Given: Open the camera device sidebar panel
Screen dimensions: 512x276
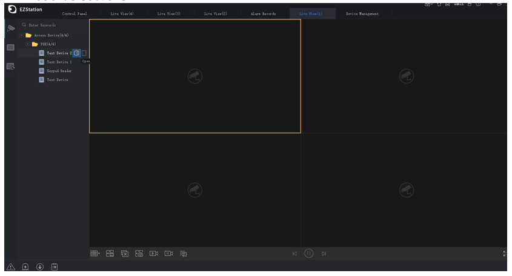Looking at the screenshot, I should 11,28.
